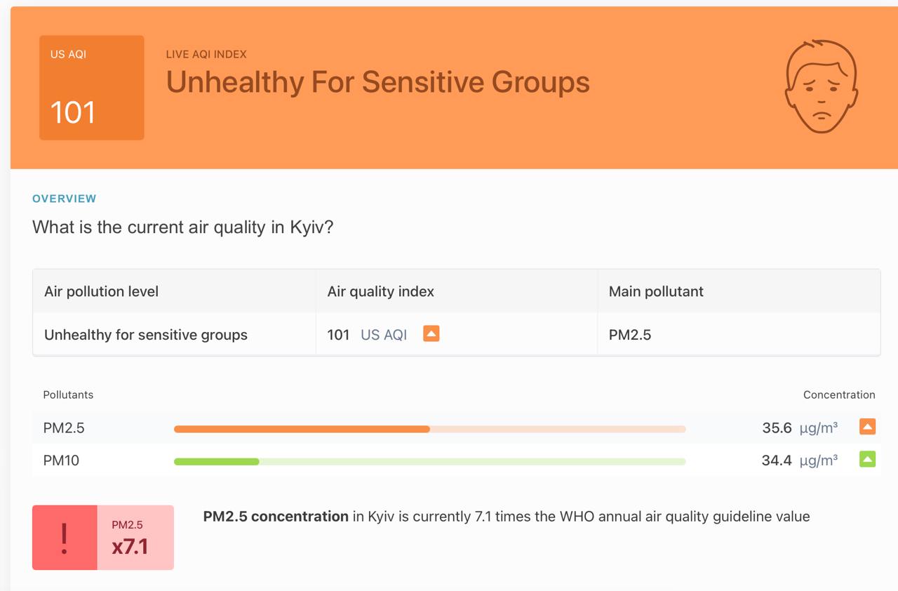Click the Air pollution level column header

tap(101, 291)
